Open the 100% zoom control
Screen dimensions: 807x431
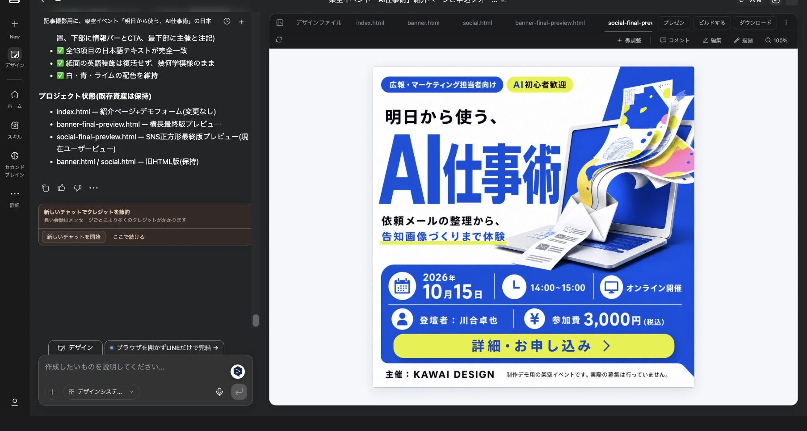[x=776, y=40]
